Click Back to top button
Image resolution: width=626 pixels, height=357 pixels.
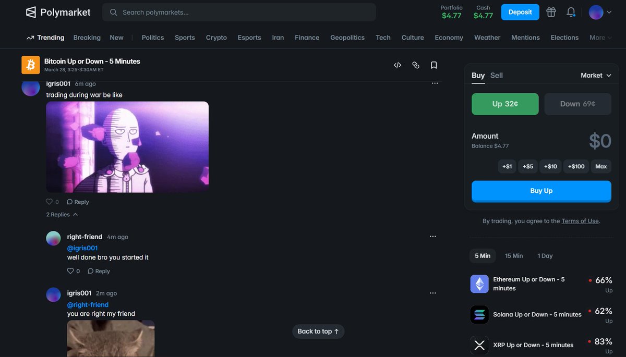tap(318, 331)
